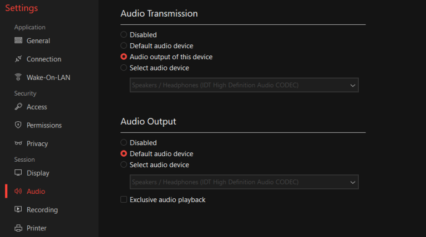This screenshot has height=237, width=426.
Task: Disable Audio Transmission with the Disabled radio
Action: [x=124, y=35]
